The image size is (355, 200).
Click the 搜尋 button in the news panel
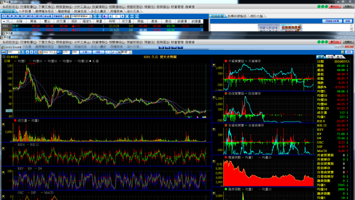pyautogui.click(x=348, y=21)
